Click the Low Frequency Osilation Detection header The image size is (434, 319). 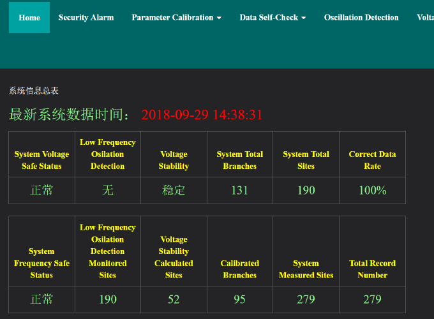tap(107, 154)
